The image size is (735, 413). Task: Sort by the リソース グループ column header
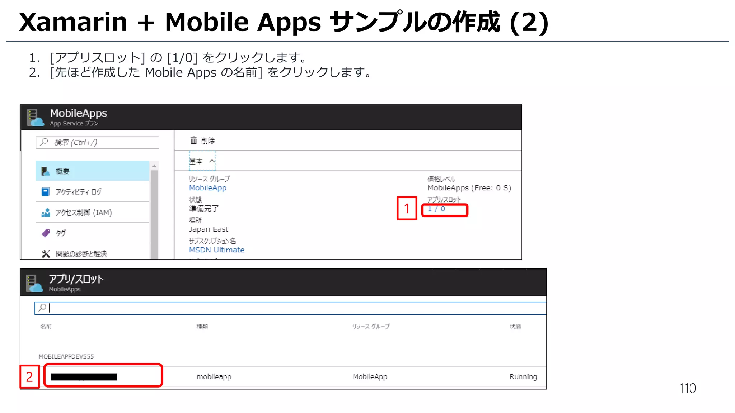[x=371, y=327]
